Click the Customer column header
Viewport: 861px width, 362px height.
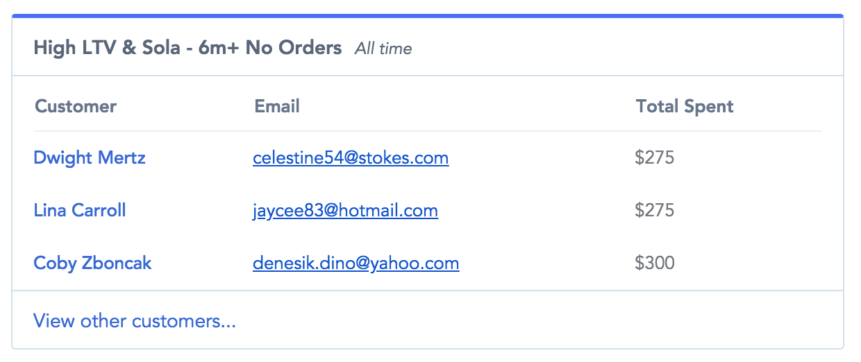(76, 107)
